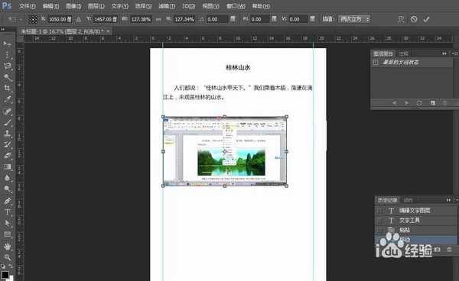Toggle history brush source for 文字工具 state
This screenshot has width=459, height=281.
379,220
